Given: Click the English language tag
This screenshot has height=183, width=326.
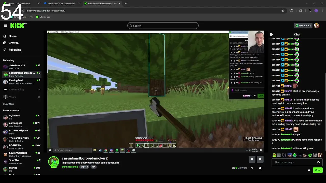Looking at the screenshot, I should pyautogui.click(x=84, y=167).
